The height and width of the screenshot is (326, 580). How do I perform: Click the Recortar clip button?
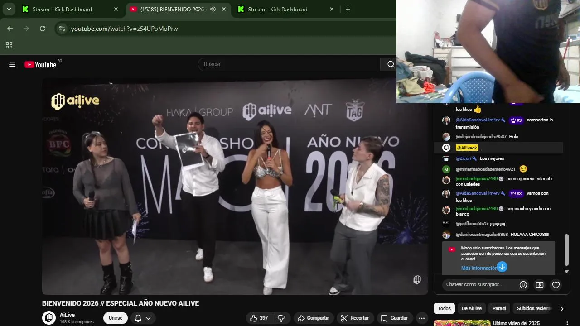(355, 318)
